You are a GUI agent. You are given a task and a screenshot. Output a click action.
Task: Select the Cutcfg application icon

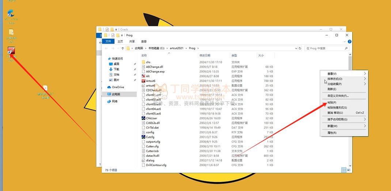click(143, 137)
